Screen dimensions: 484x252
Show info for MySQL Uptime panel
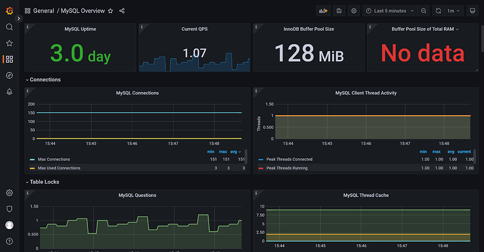tap(27, 27)
